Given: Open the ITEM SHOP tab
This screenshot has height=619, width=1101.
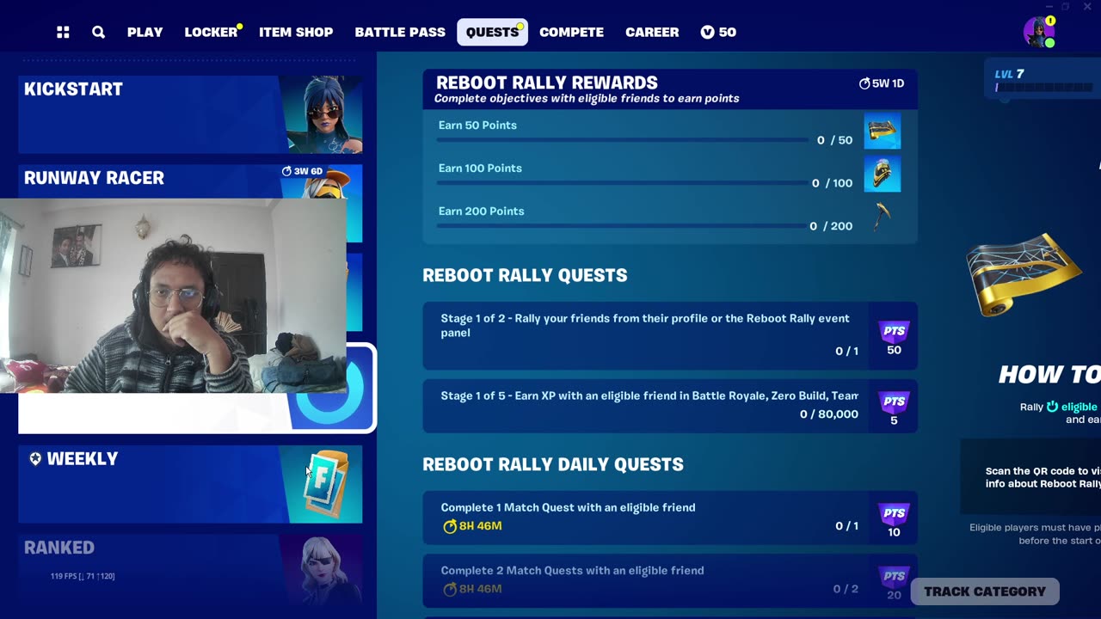Looking at the screenshot, I should coord(296,32).
